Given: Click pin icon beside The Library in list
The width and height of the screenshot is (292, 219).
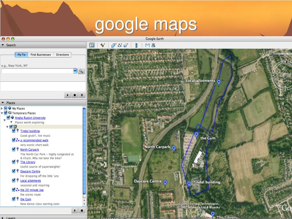Looking at the screenshot, I should pyautogui.click(x=17, y=161).
